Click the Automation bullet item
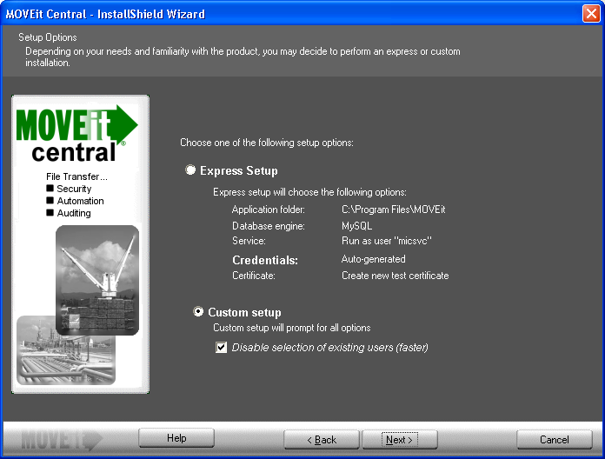 (76, 201)
